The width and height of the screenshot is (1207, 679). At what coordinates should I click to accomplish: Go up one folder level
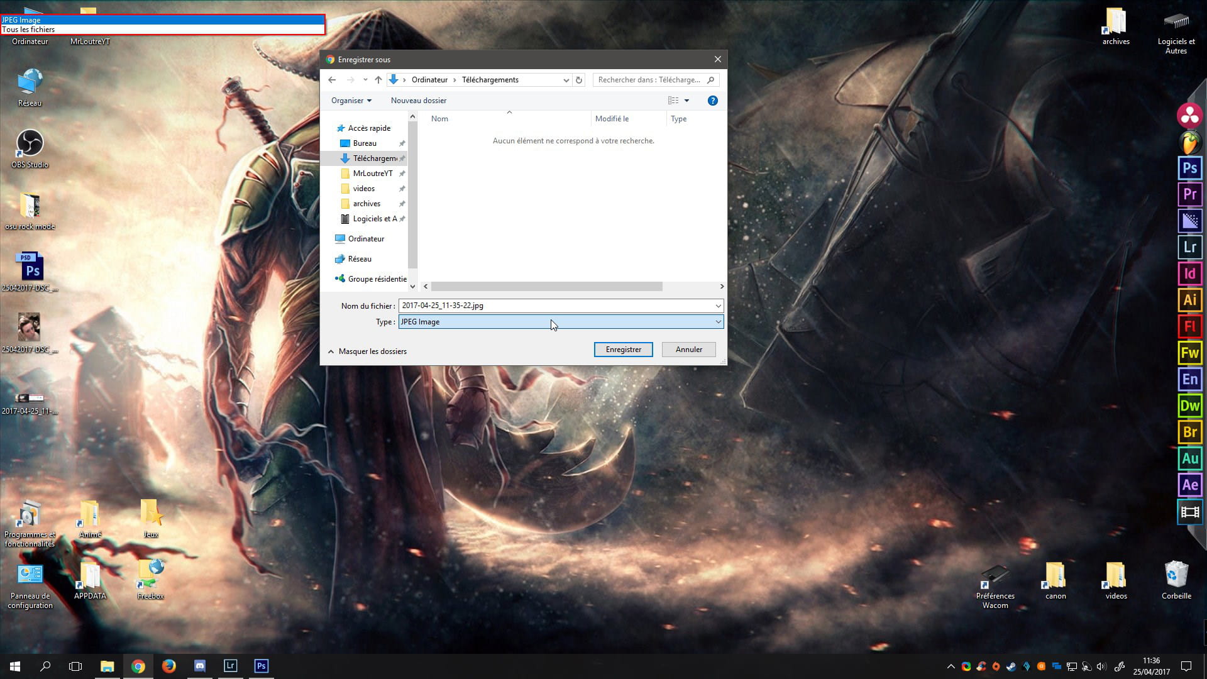[378, 80]
